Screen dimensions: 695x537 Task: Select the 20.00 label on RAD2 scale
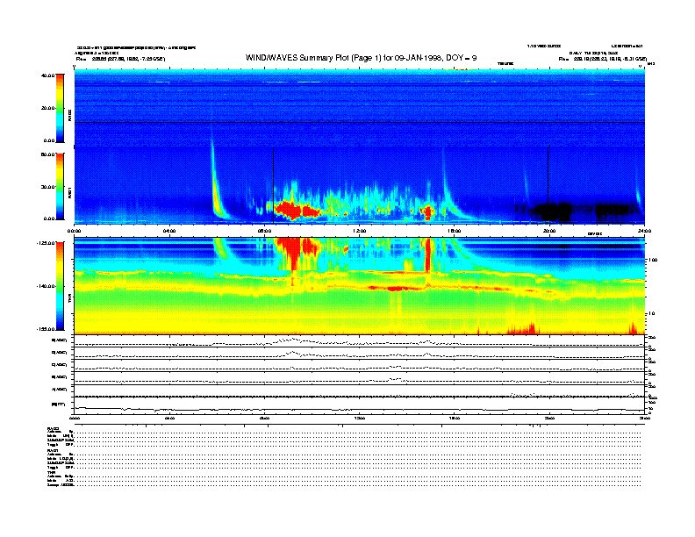47,108
